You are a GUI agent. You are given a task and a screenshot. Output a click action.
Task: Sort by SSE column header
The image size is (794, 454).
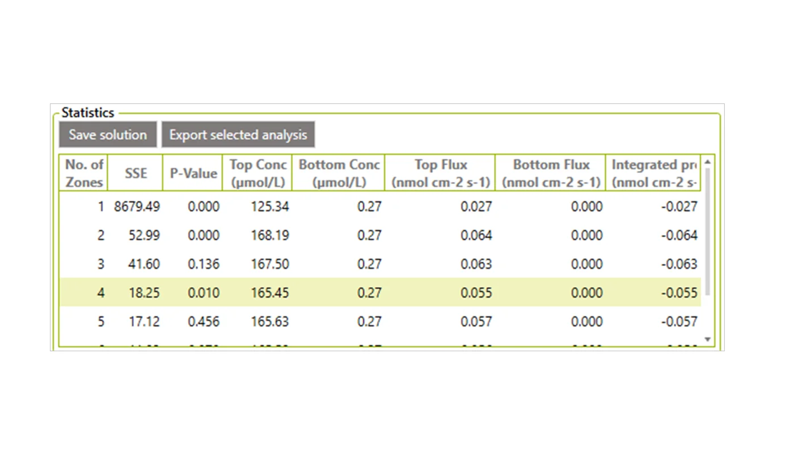tap(136, 173)
